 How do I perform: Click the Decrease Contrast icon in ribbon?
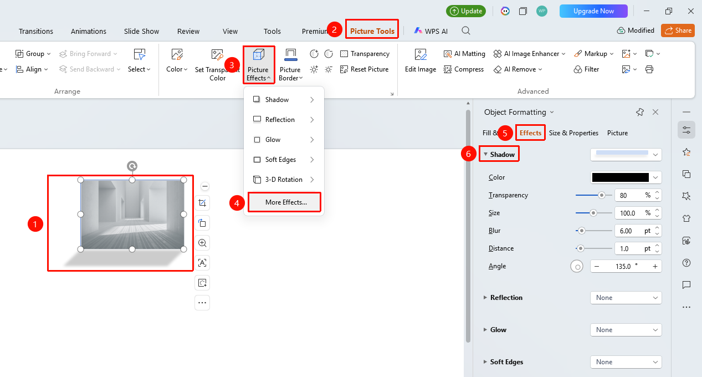(x=329, y=54)
